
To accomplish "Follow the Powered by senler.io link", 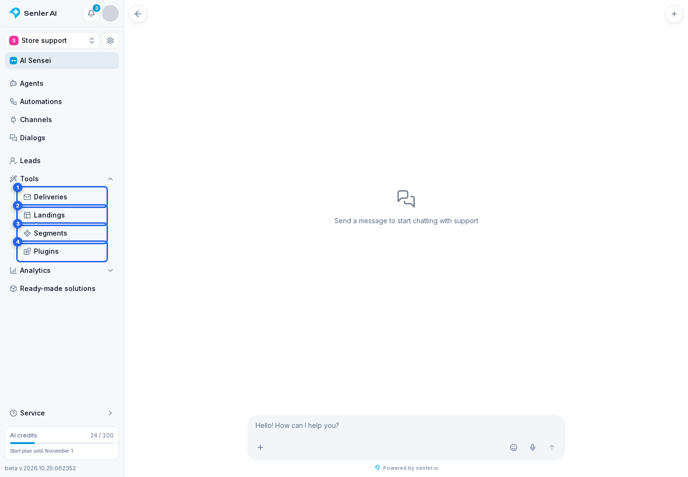I will [407, 468].
